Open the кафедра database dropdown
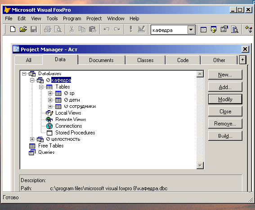 (x=191, y=30)
